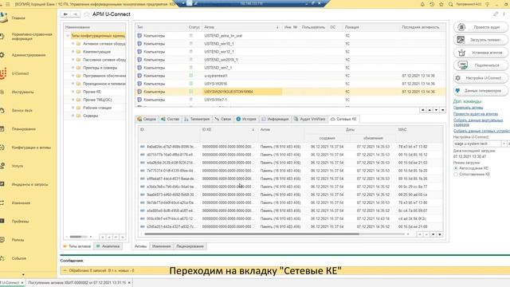The height and width of the screenshot is (287, 510).
Task: Switch to the Связи tab
Action: (223, 119)
